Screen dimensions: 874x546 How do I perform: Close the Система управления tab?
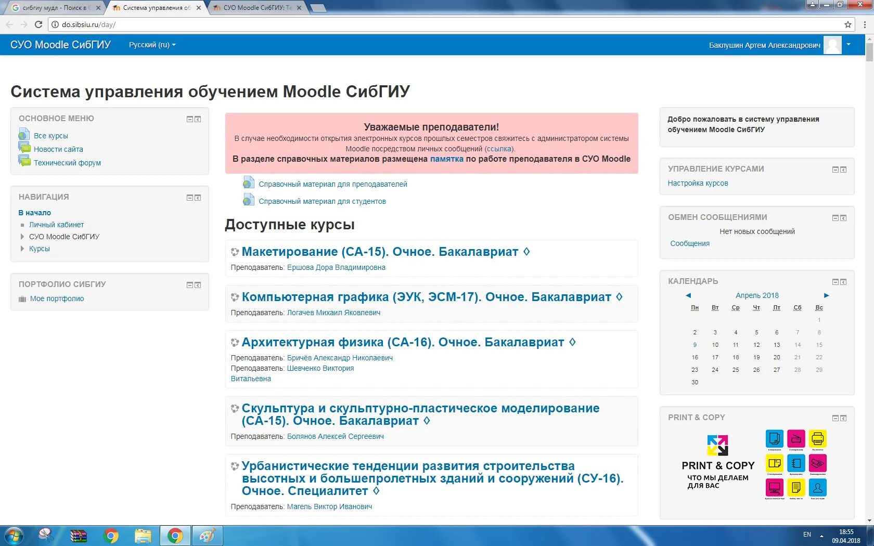tap(198, 8)
